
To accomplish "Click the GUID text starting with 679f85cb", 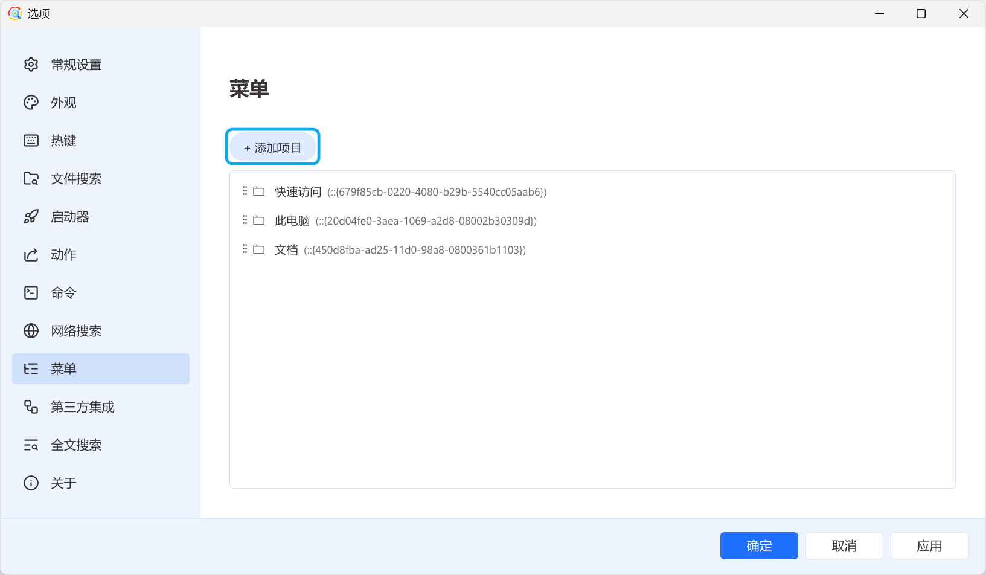I will tap(437, 192).
